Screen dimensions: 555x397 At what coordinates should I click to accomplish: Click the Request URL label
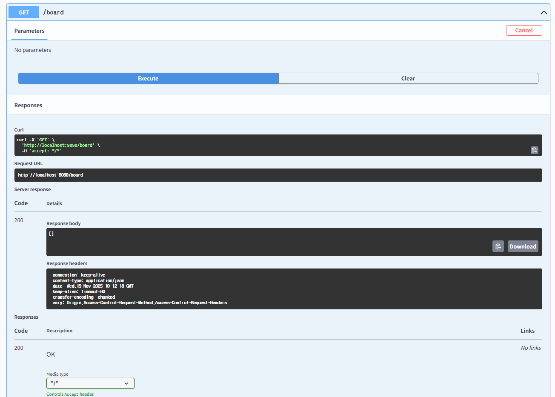pyautogui.click(x=29, y=163)
